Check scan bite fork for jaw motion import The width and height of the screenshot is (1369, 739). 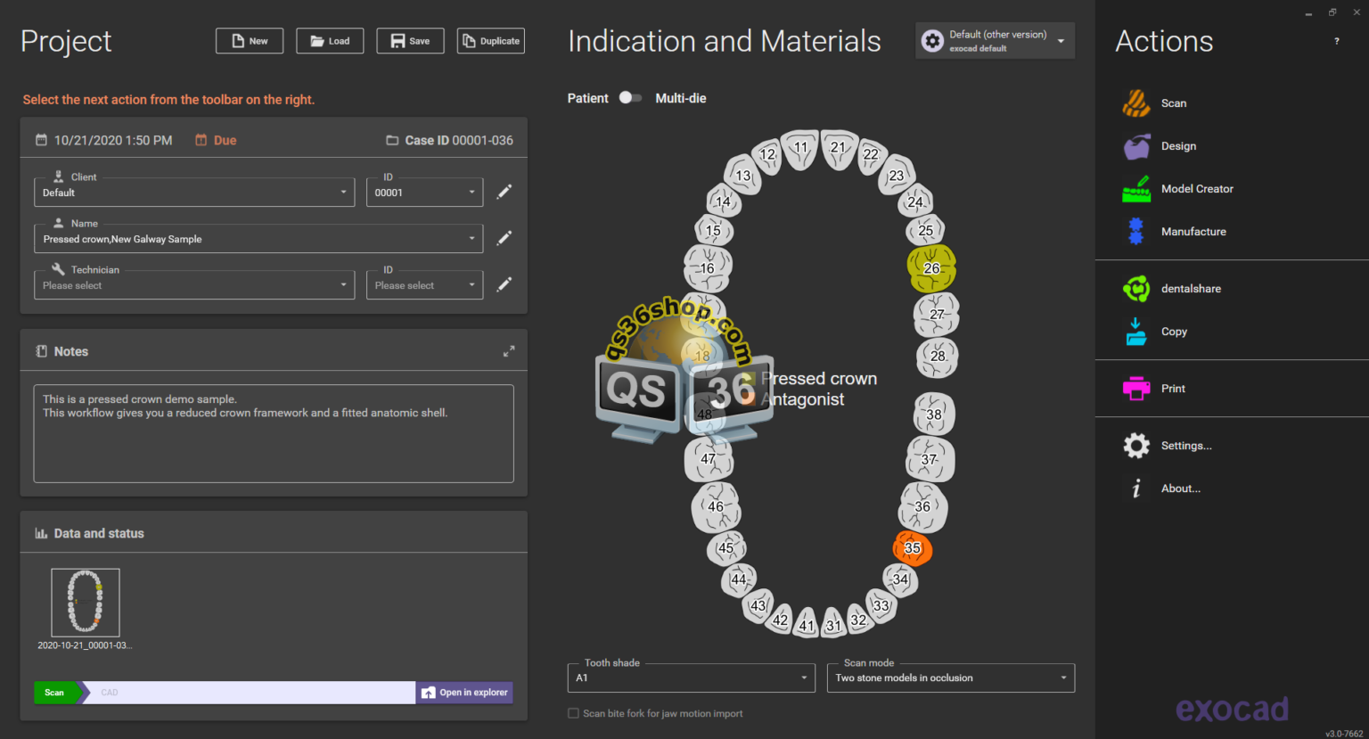click(x=572, y=713)
